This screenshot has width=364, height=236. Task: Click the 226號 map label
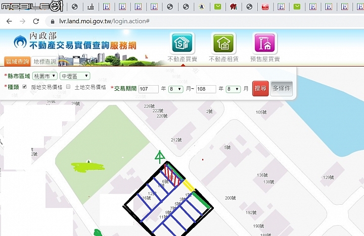tap(149, 106)
